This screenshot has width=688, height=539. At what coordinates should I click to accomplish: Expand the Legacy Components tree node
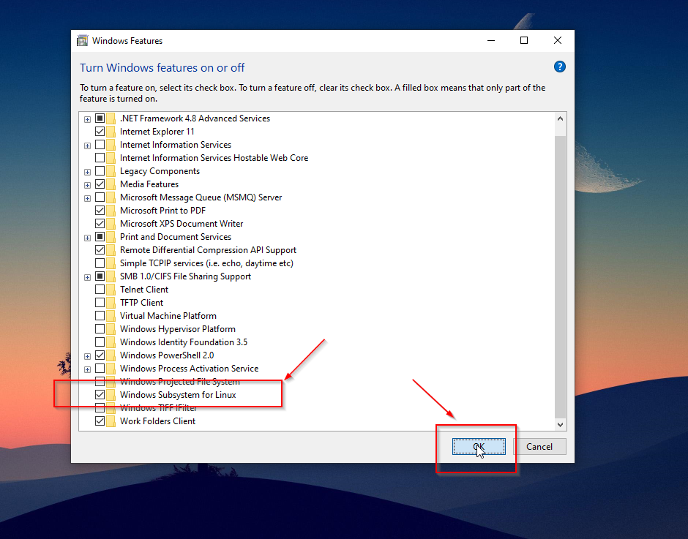tap(87, 172)
